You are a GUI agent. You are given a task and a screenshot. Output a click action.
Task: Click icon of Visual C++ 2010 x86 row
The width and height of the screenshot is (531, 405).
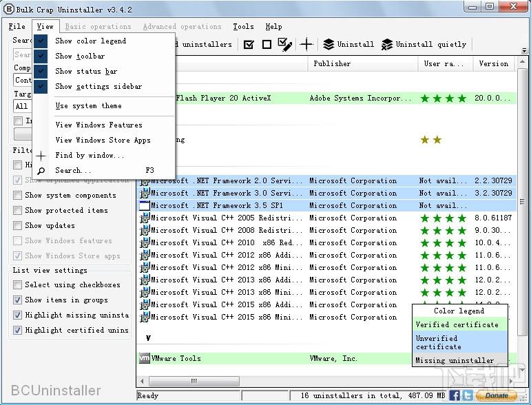click(145, 242)
